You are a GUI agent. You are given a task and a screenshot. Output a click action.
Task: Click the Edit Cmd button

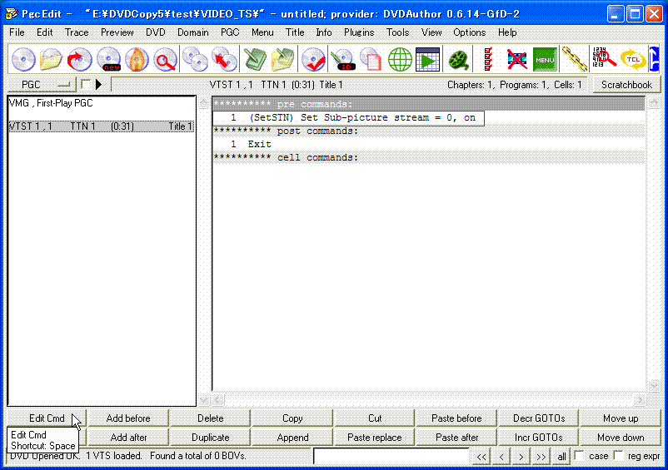47,418
